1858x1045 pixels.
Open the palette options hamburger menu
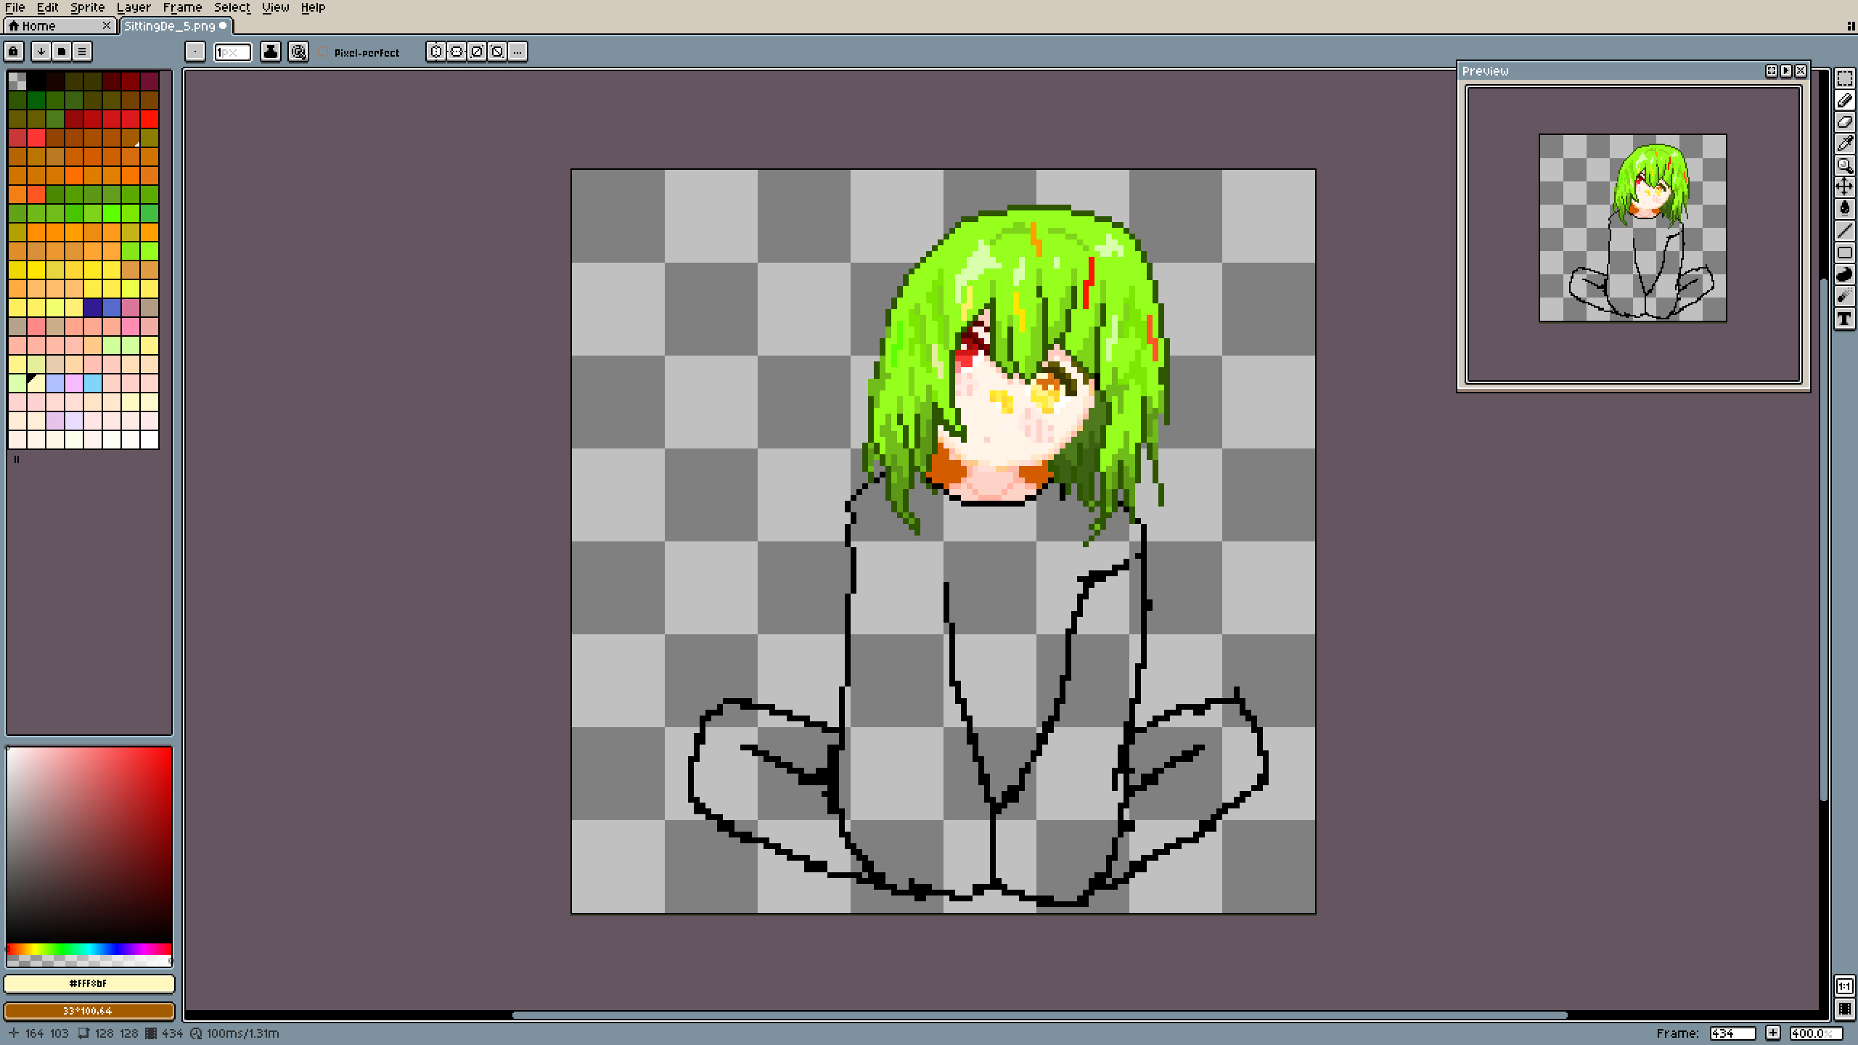click(82, 52)
